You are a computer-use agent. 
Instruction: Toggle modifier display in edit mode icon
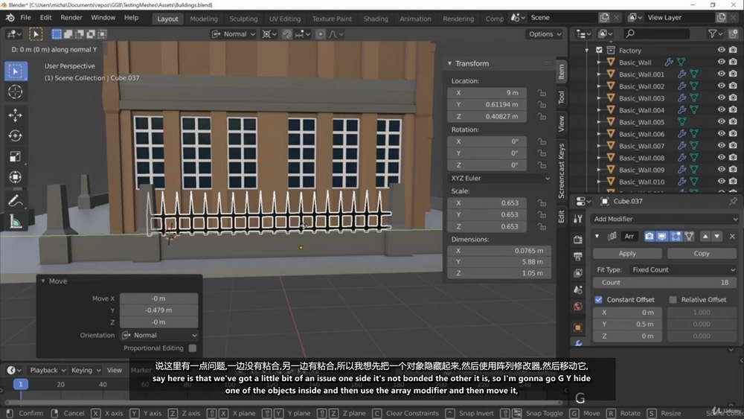pyautogui.click(x=676, y=237)
